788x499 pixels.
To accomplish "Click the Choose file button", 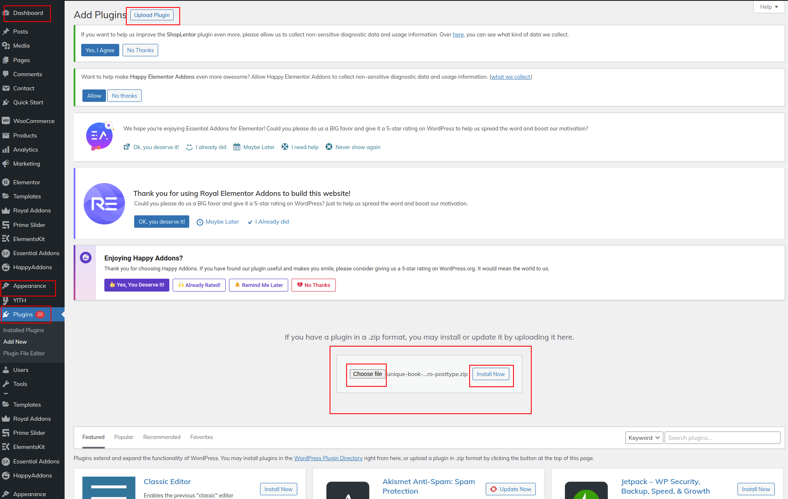I will click(x=367, y=374).
